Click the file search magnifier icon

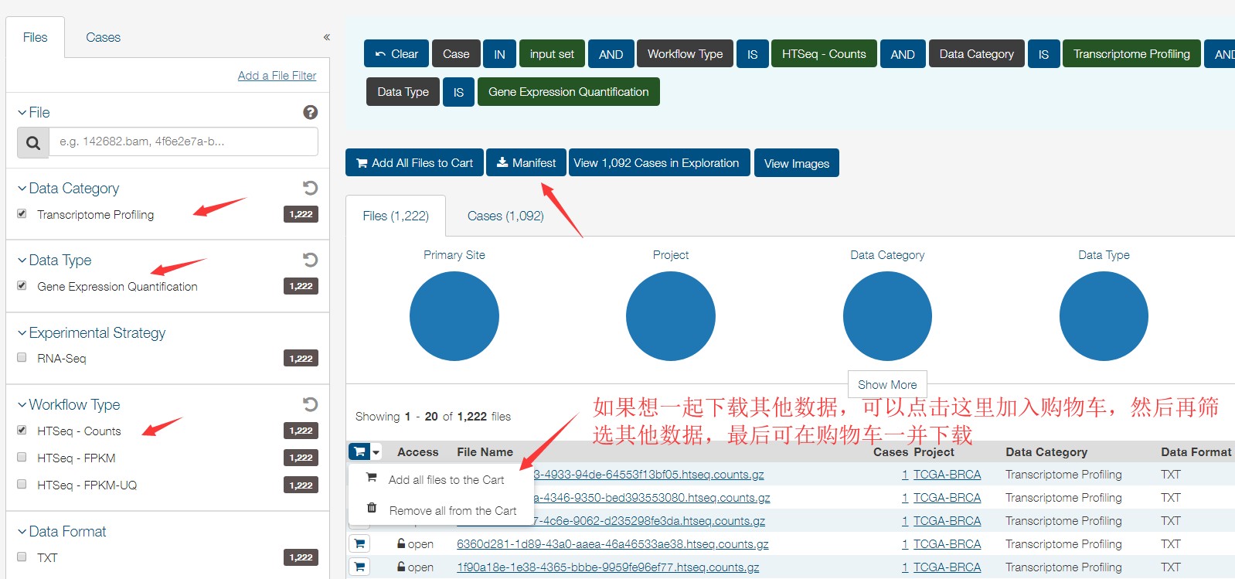tap(33, 142)
